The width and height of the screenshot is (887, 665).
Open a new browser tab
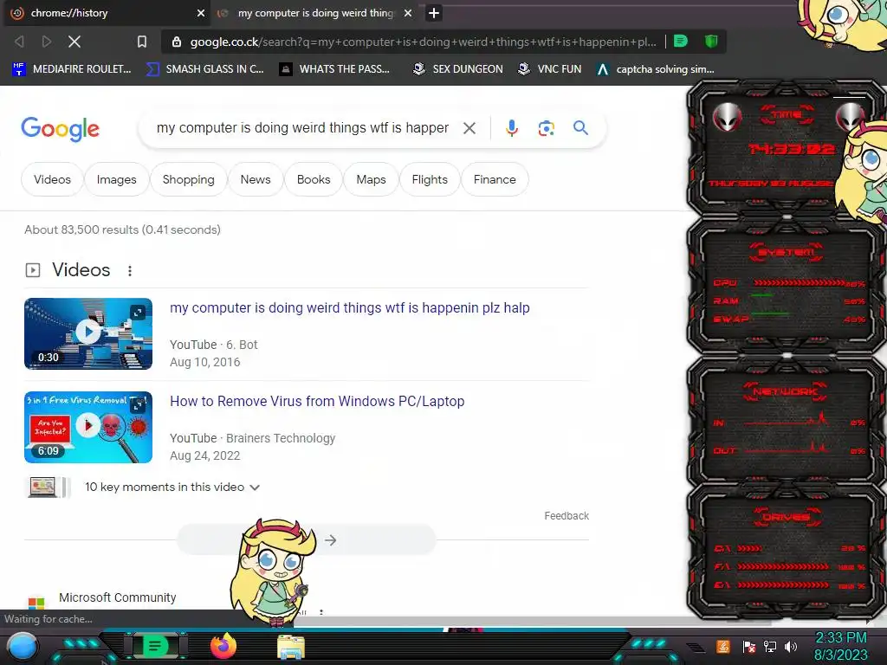pyautogui.click(x=434, y=13)
